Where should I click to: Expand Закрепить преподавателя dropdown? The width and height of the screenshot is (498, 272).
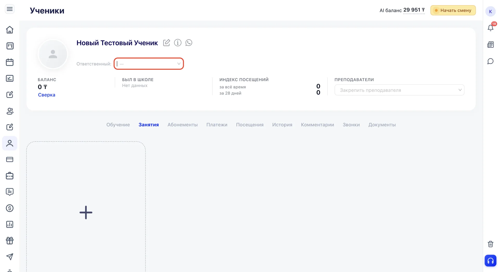coord(399,90)
